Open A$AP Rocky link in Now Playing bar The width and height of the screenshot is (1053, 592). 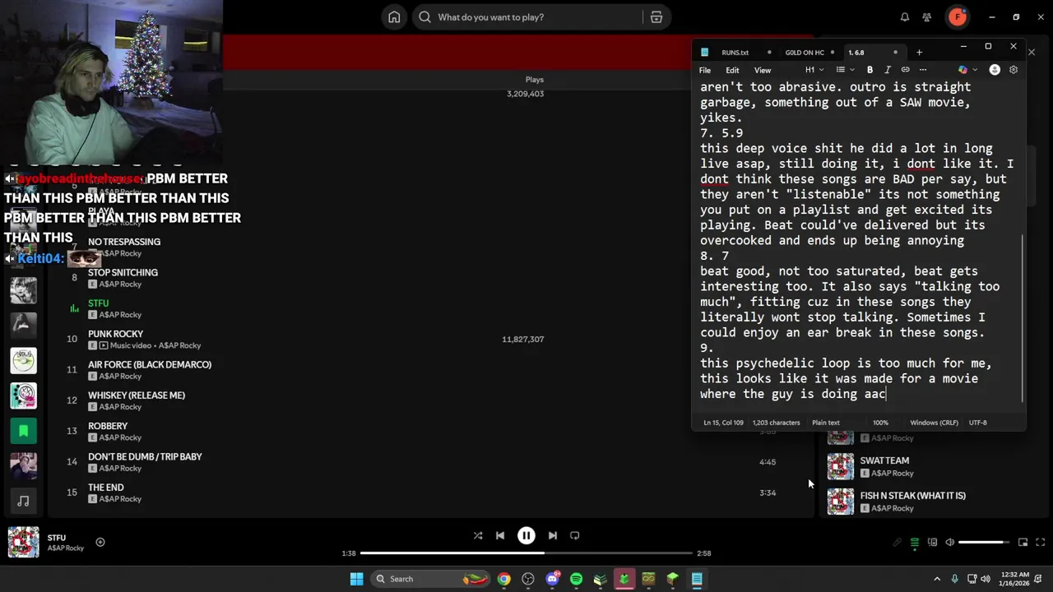(65, 548)
